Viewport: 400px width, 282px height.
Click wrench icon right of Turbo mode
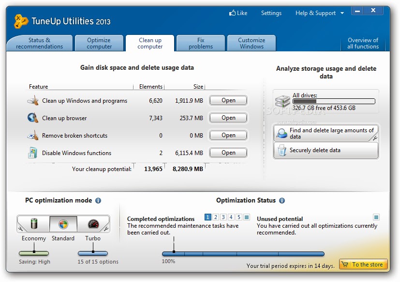coord(106,229)
